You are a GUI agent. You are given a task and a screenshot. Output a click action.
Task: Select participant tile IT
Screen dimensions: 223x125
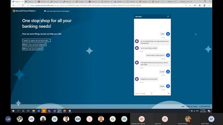coord(165,119)
